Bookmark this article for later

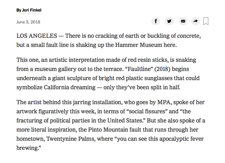click(x=206, y=21)
